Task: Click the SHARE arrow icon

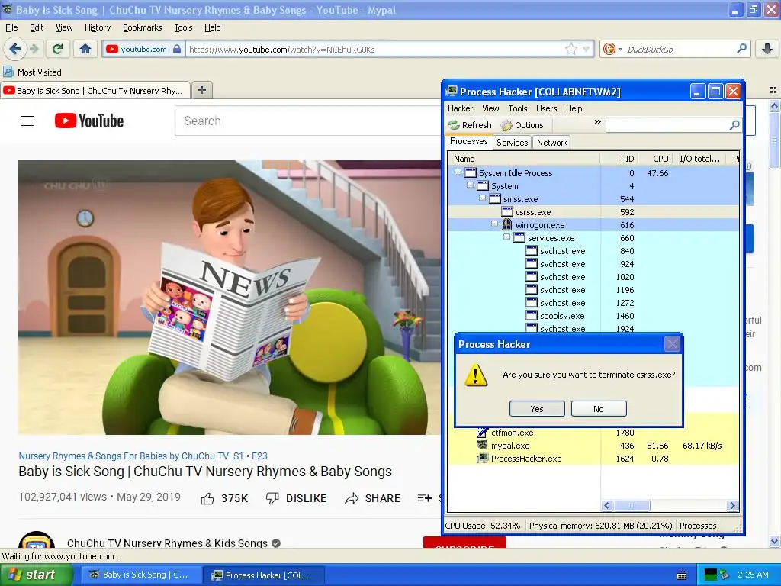Action: [352, 498]
